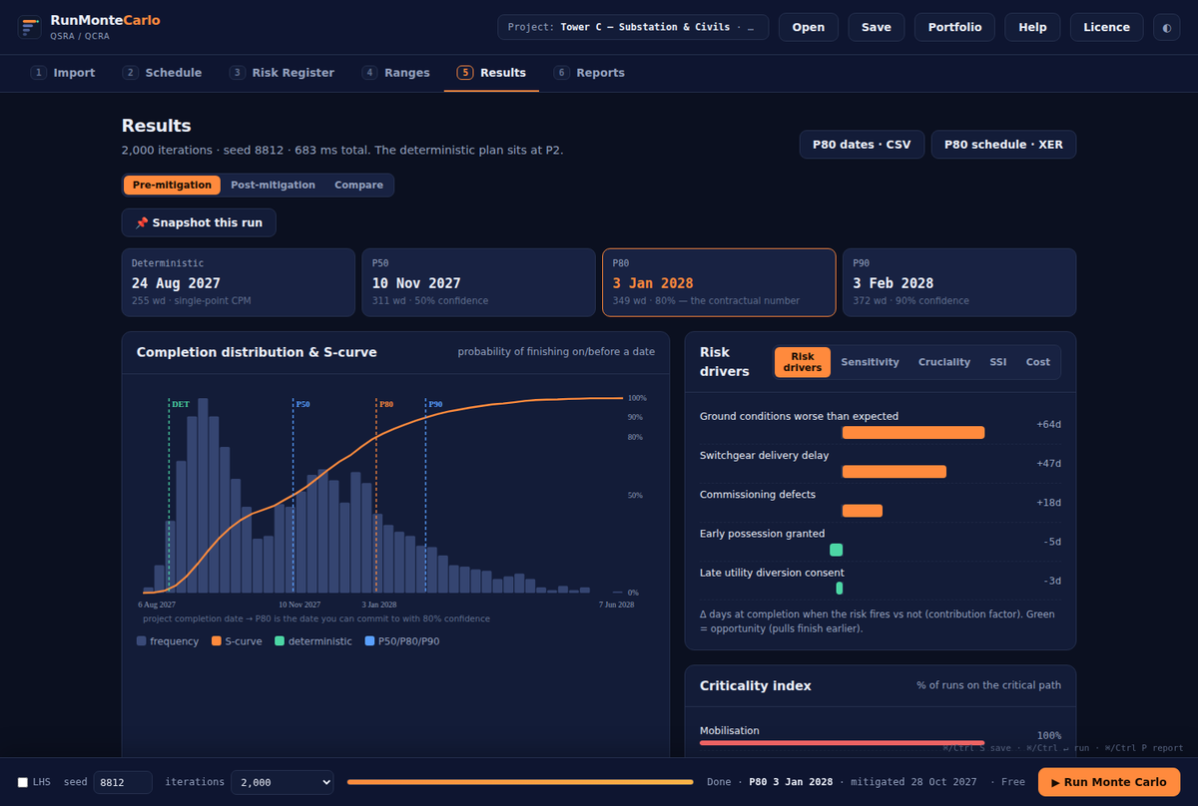Select the Risk drivers panel tab

pos(802,362)
